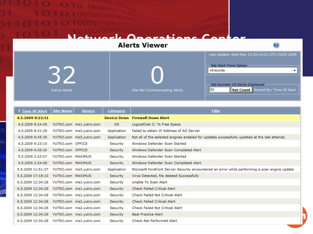This screenshot has width=313, height=234.
Task: Click the OS category cell
Action: coord(116,124)
